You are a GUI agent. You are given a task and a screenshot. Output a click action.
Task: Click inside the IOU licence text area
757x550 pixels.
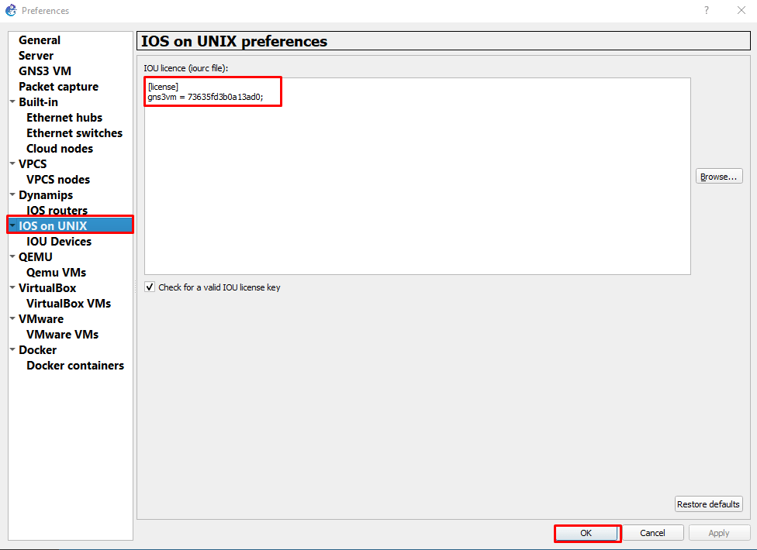[417, 177]
